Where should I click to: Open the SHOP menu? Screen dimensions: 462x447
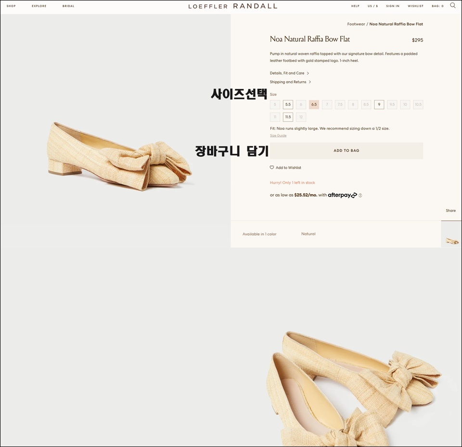click(11, 6)
